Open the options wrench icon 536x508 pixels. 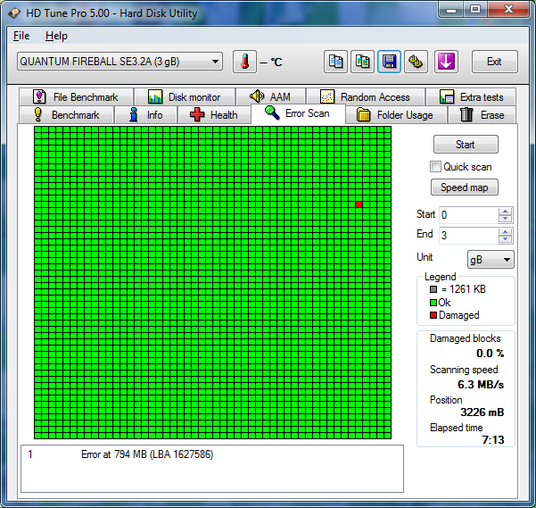coord(416,62)
